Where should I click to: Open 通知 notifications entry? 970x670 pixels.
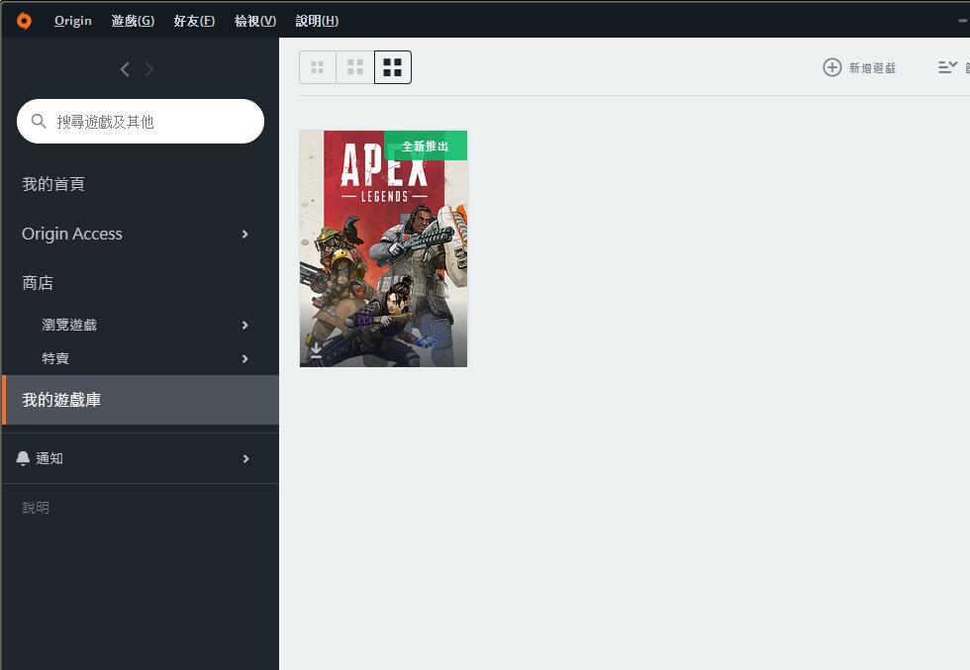point(49,458)
